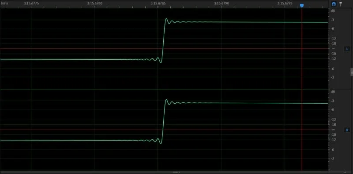Click the dB label of right channel scale
The height and width of the screenshot is (174, 353).
[x=333, y=92]
